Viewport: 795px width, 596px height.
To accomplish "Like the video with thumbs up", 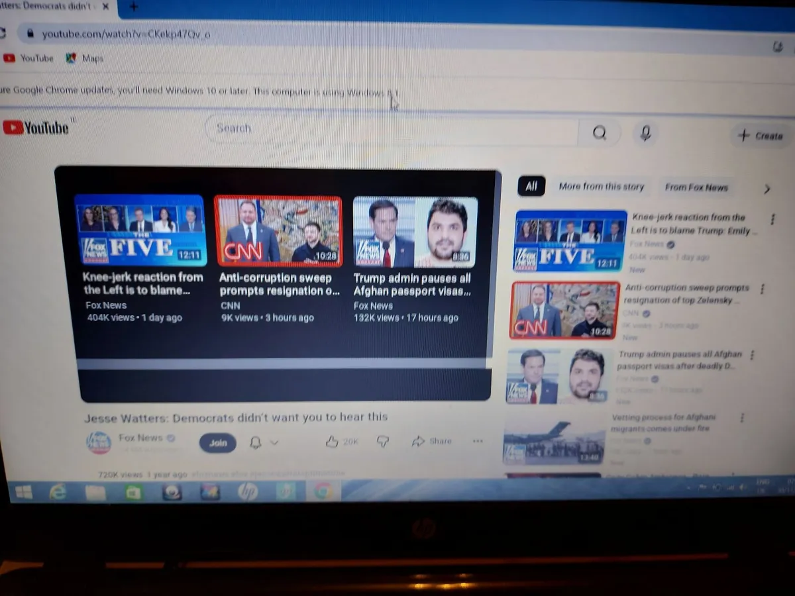I will (x=333, y=442).
